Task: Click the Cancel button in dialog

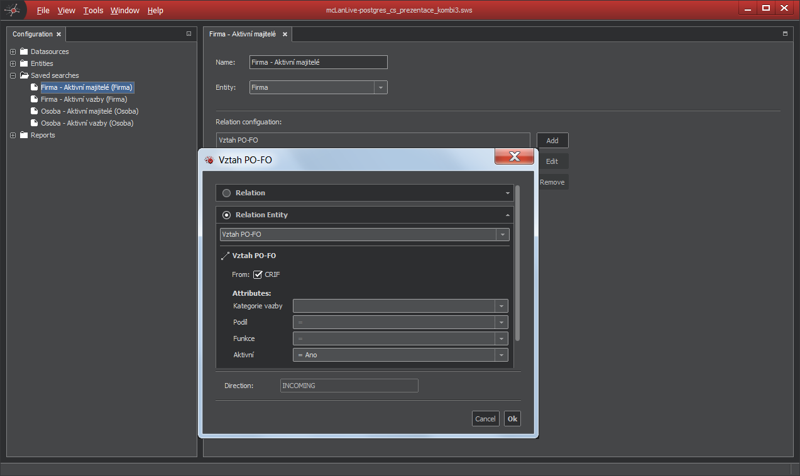Action: (485, 419)
